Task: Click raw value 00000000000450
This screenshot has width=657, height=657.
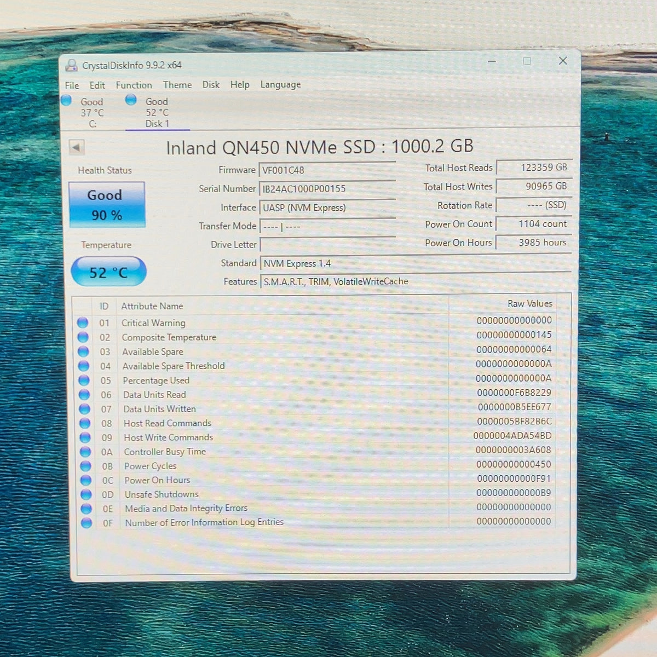Action: (514, 464)
